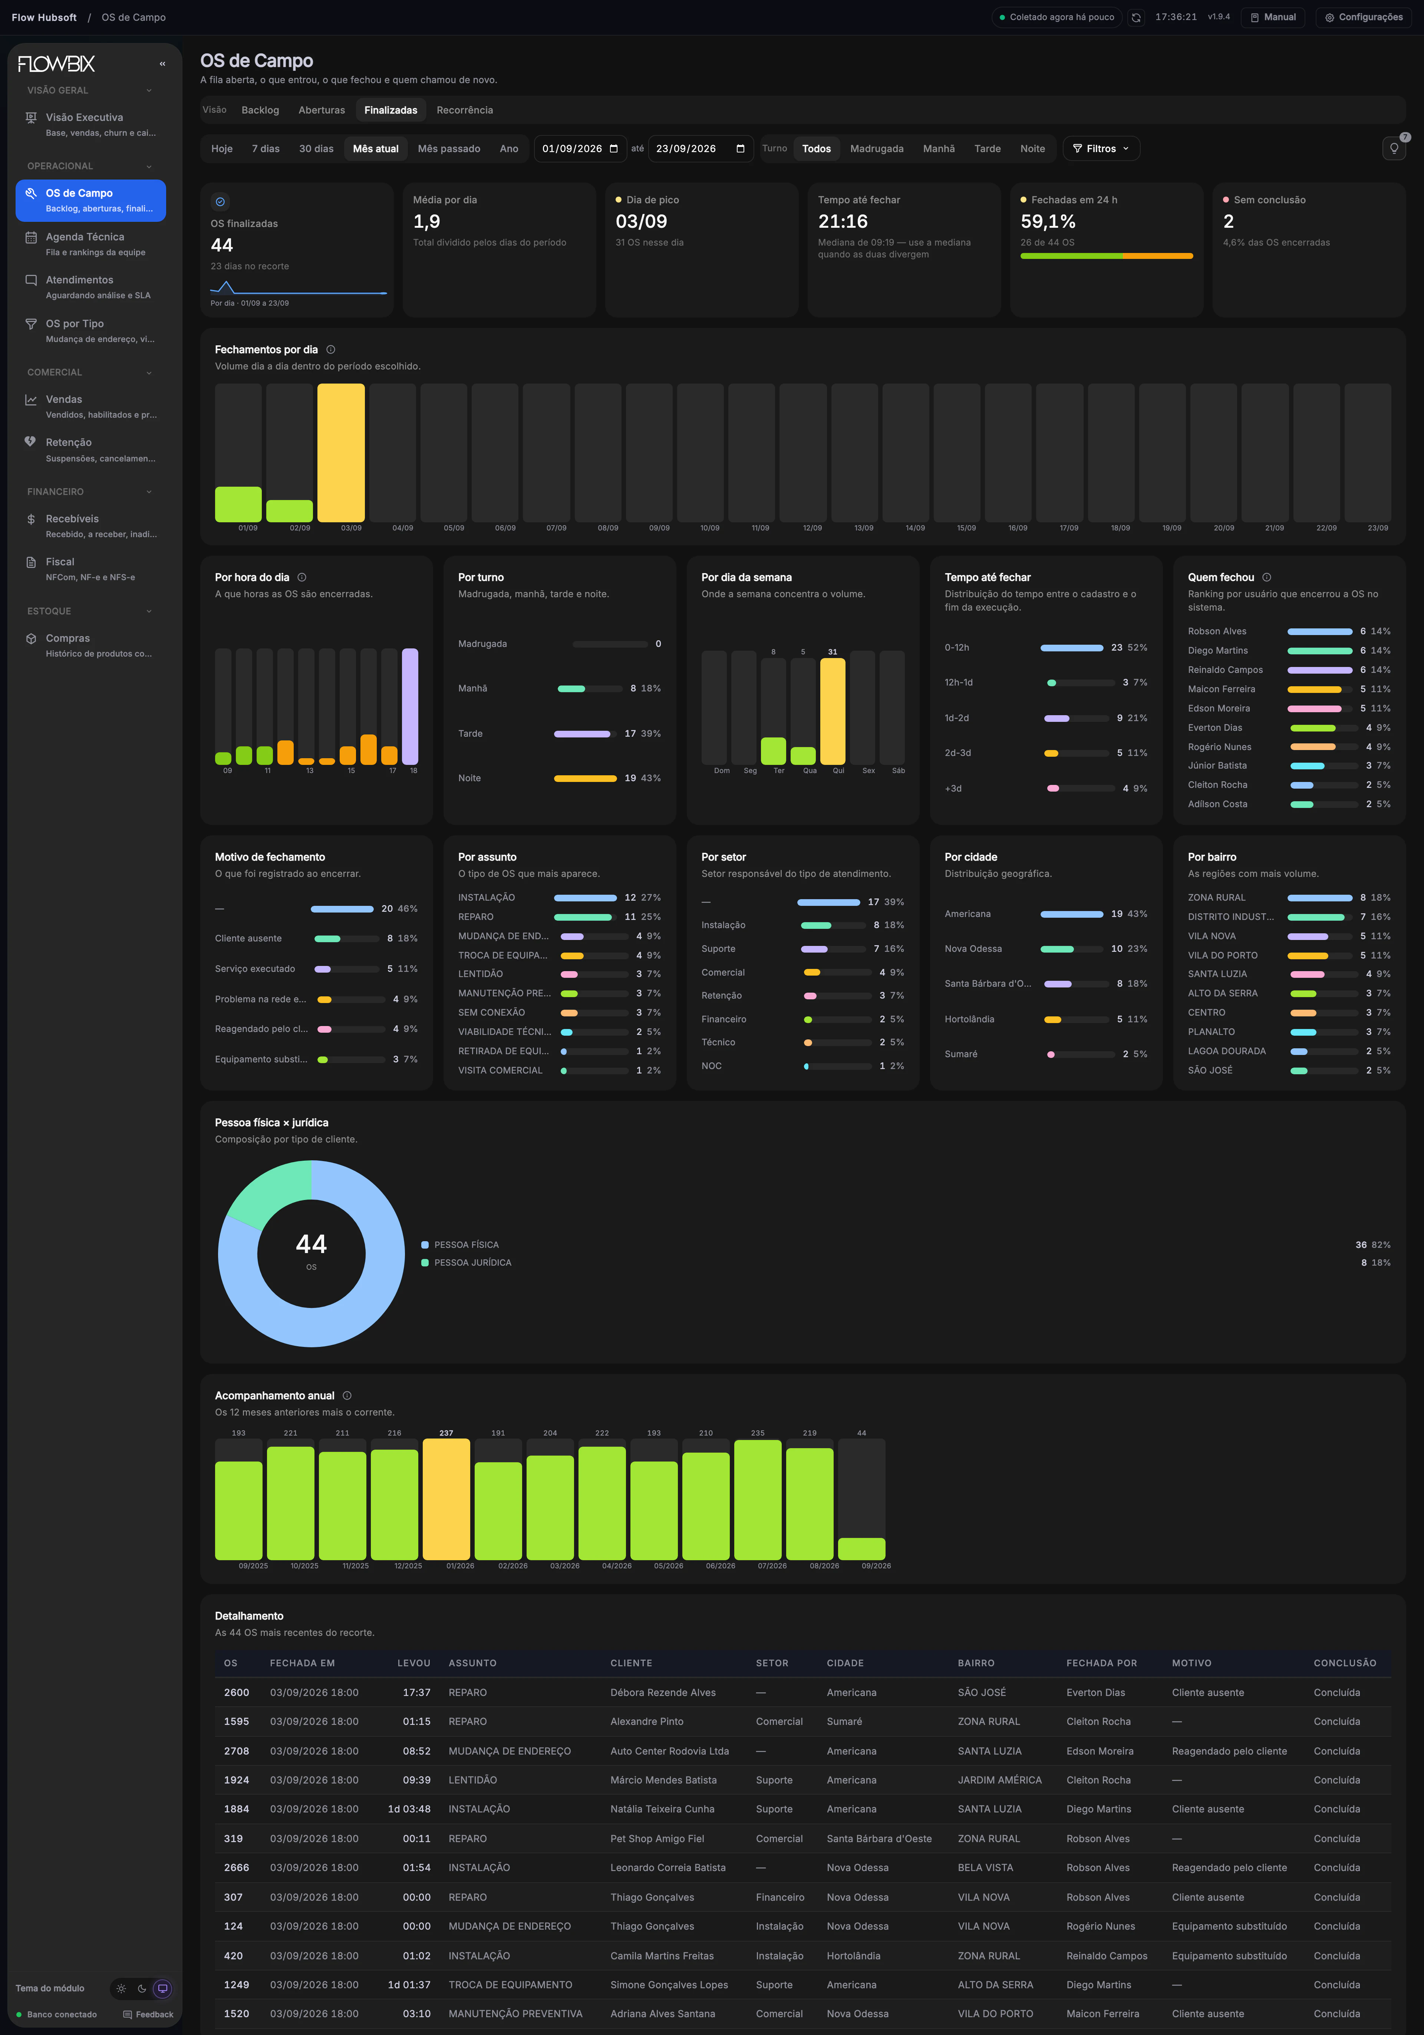Viewport: 1424px width, 2035px height.
Task: Collapse the ESTOQUE sidebar section
Action: coord(89,612)
